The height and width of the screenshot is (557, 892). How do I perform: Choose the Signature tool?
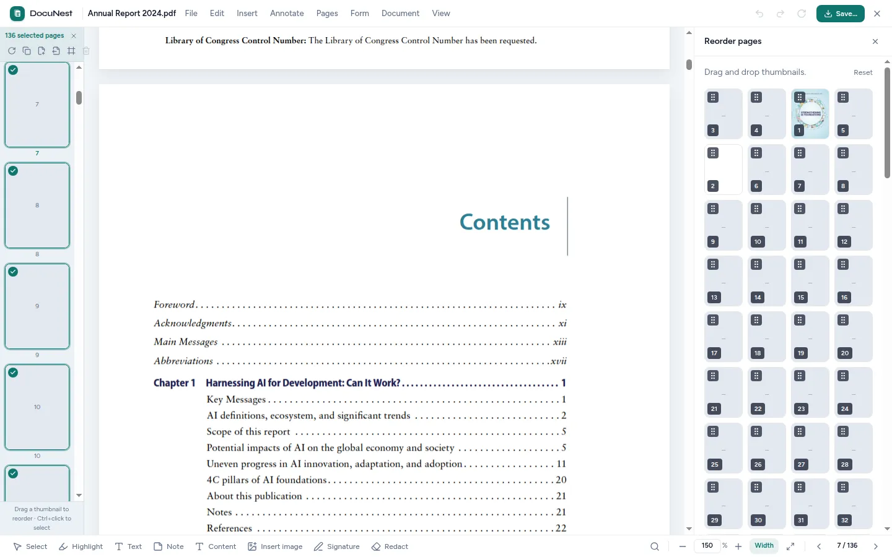click(336, 546)
